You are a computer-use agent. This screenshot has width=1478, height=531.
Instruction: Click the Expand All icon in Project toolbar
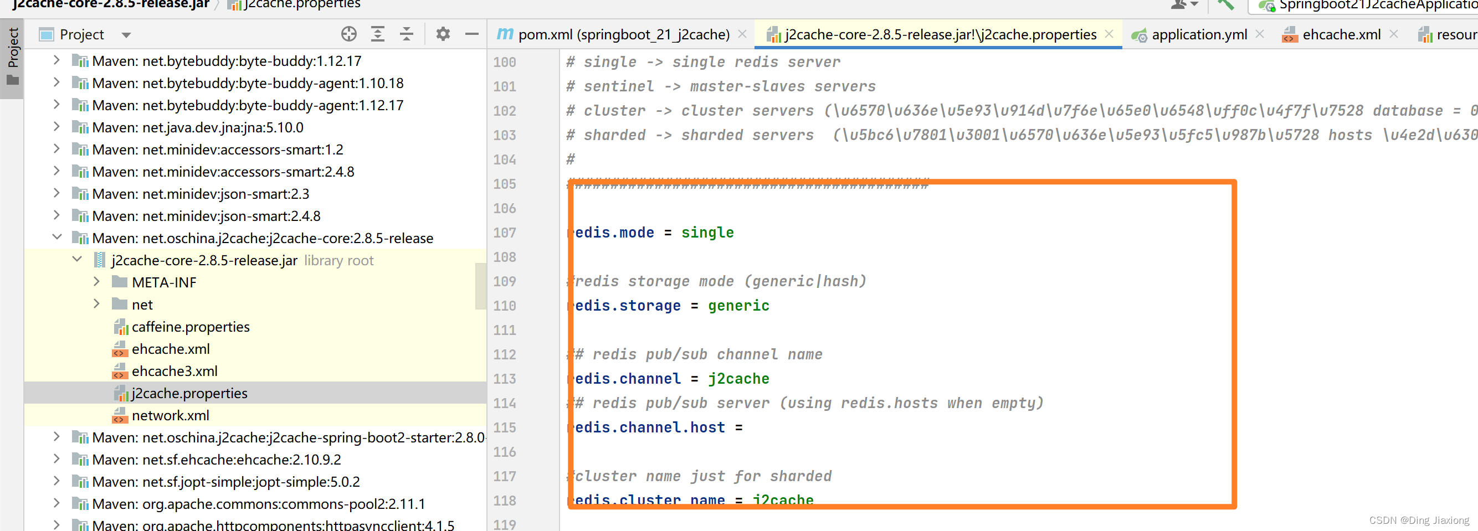click(x=378, y=34)
